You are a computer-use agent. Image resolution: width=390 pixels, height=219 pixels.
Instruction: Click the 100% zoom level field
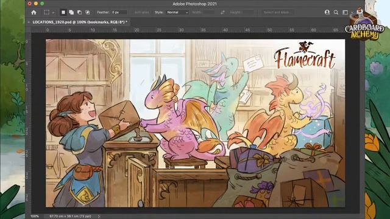(x=35, y=217)
